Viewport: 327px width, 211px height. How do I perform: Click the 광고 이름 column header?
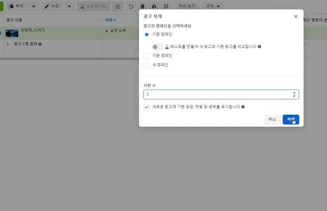tap(14, 20)
